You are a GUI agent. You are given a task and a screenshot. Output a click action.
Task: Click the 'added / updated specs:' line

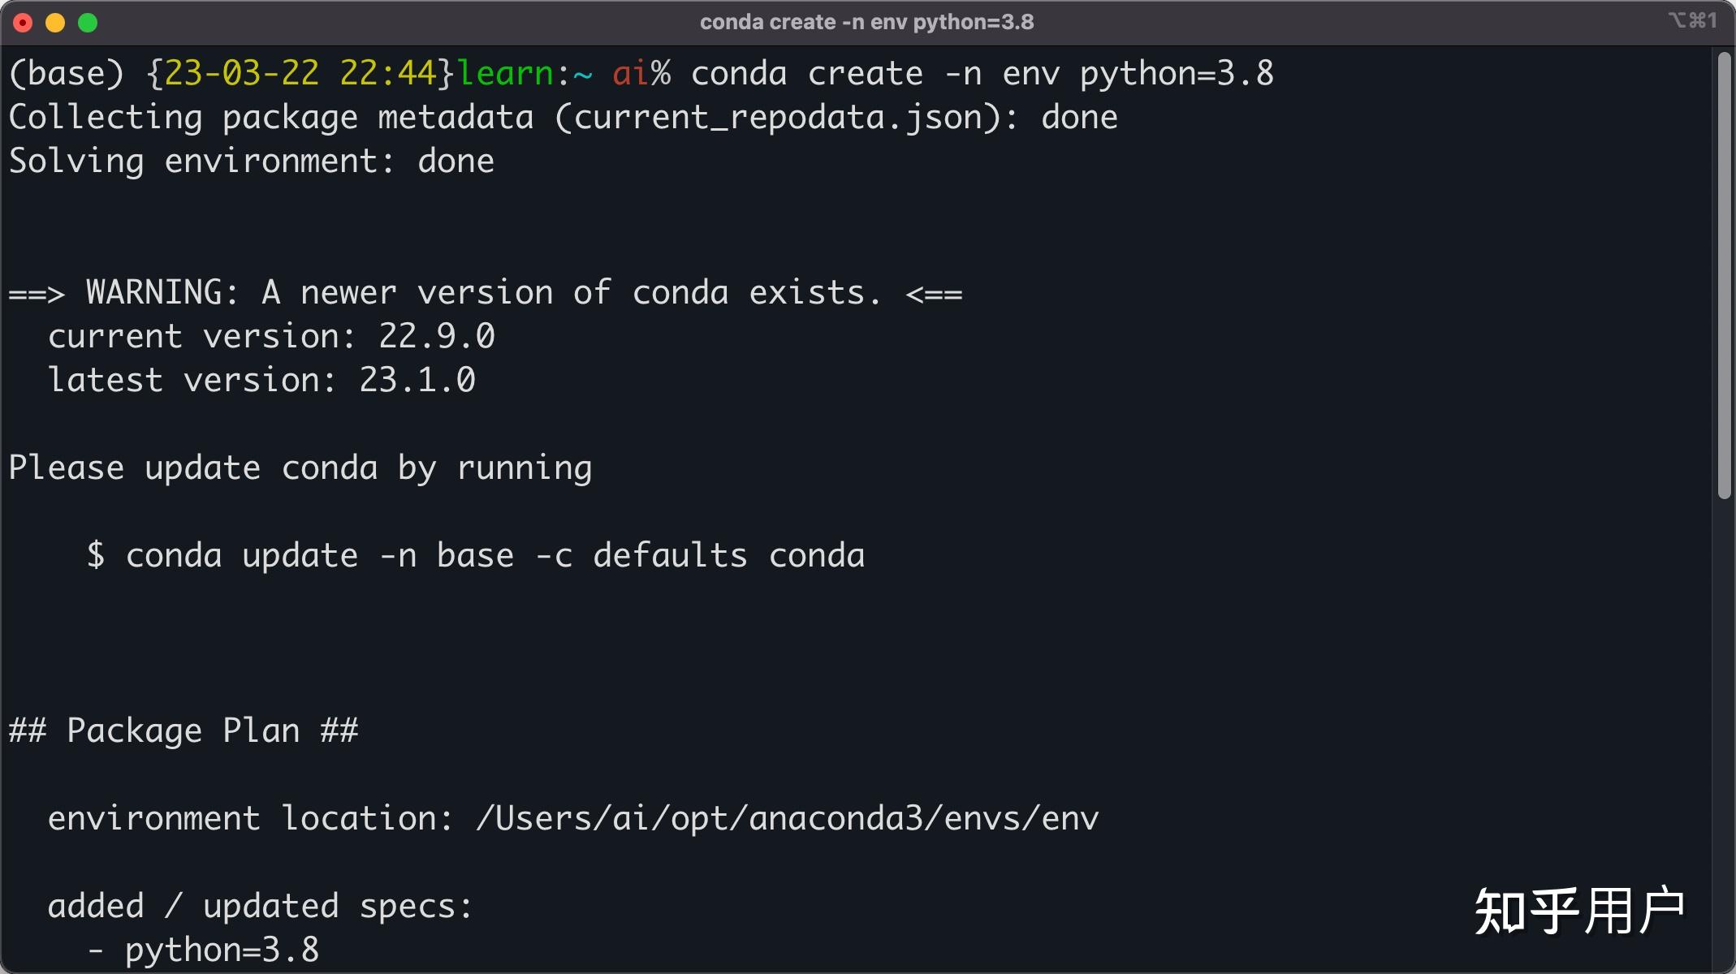click(x=260, y=907)
